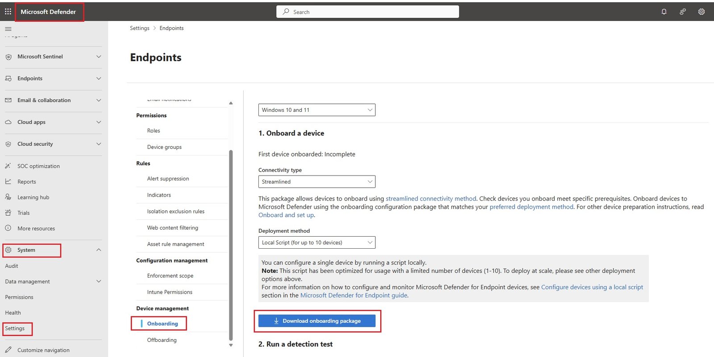Image resolution: width=714 pixels, height=357 pixels.
Task: Select Onboarding under Device management
Action: (x=162, y=324)
